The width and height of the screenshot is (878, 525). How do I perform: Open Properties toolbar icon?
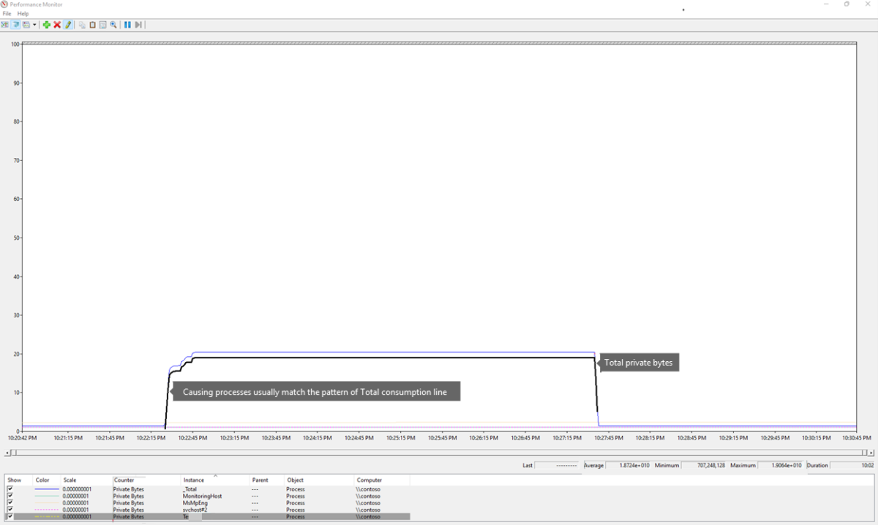pyautogui.click(x=102, y=25)
